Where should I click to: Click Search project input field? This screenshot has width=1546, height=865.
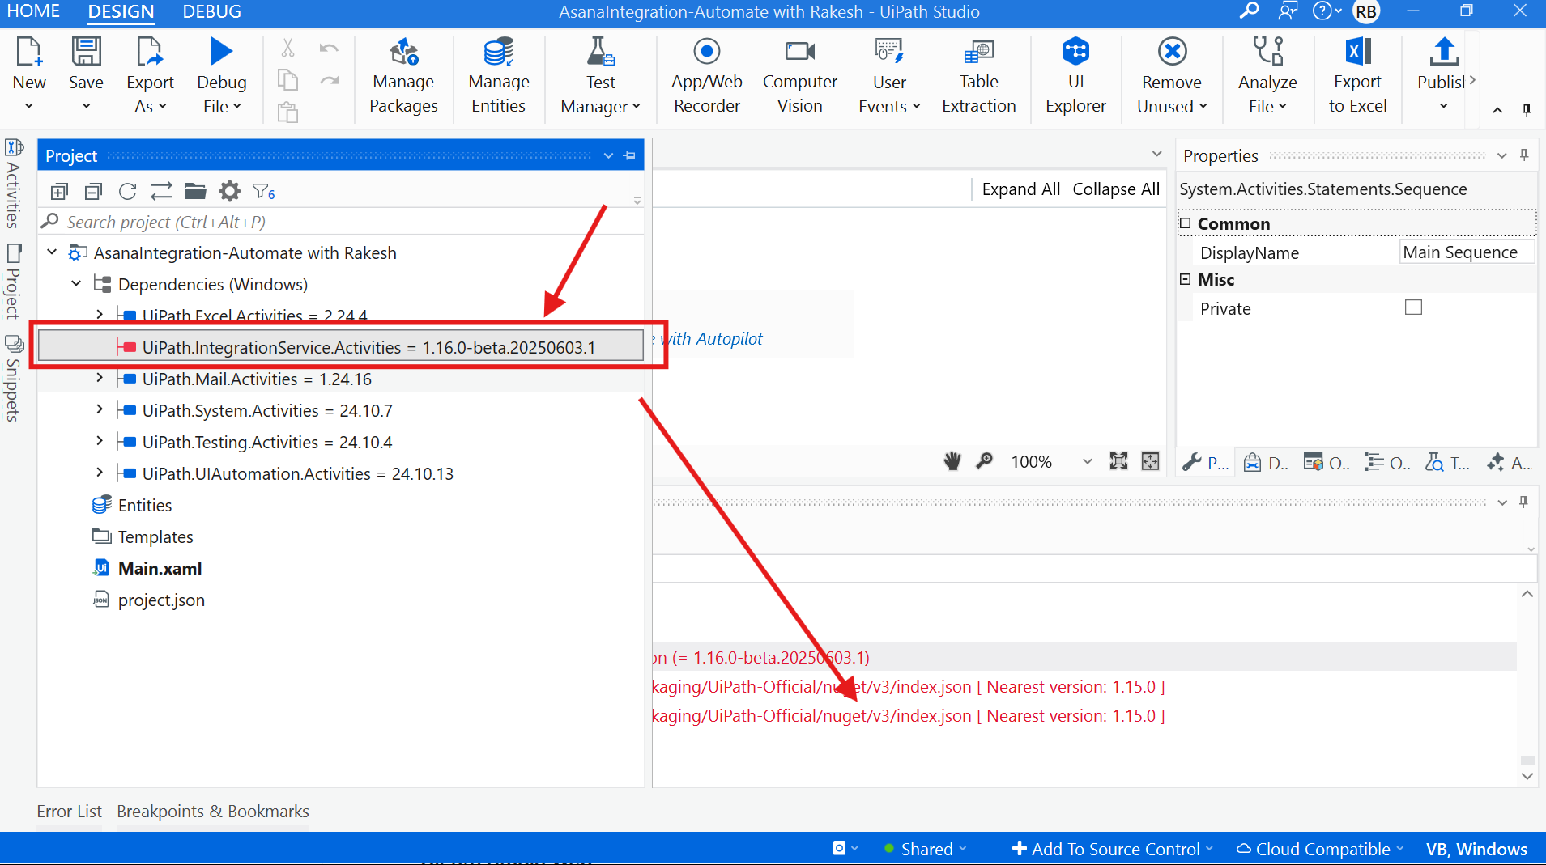(x=340, y=222)
